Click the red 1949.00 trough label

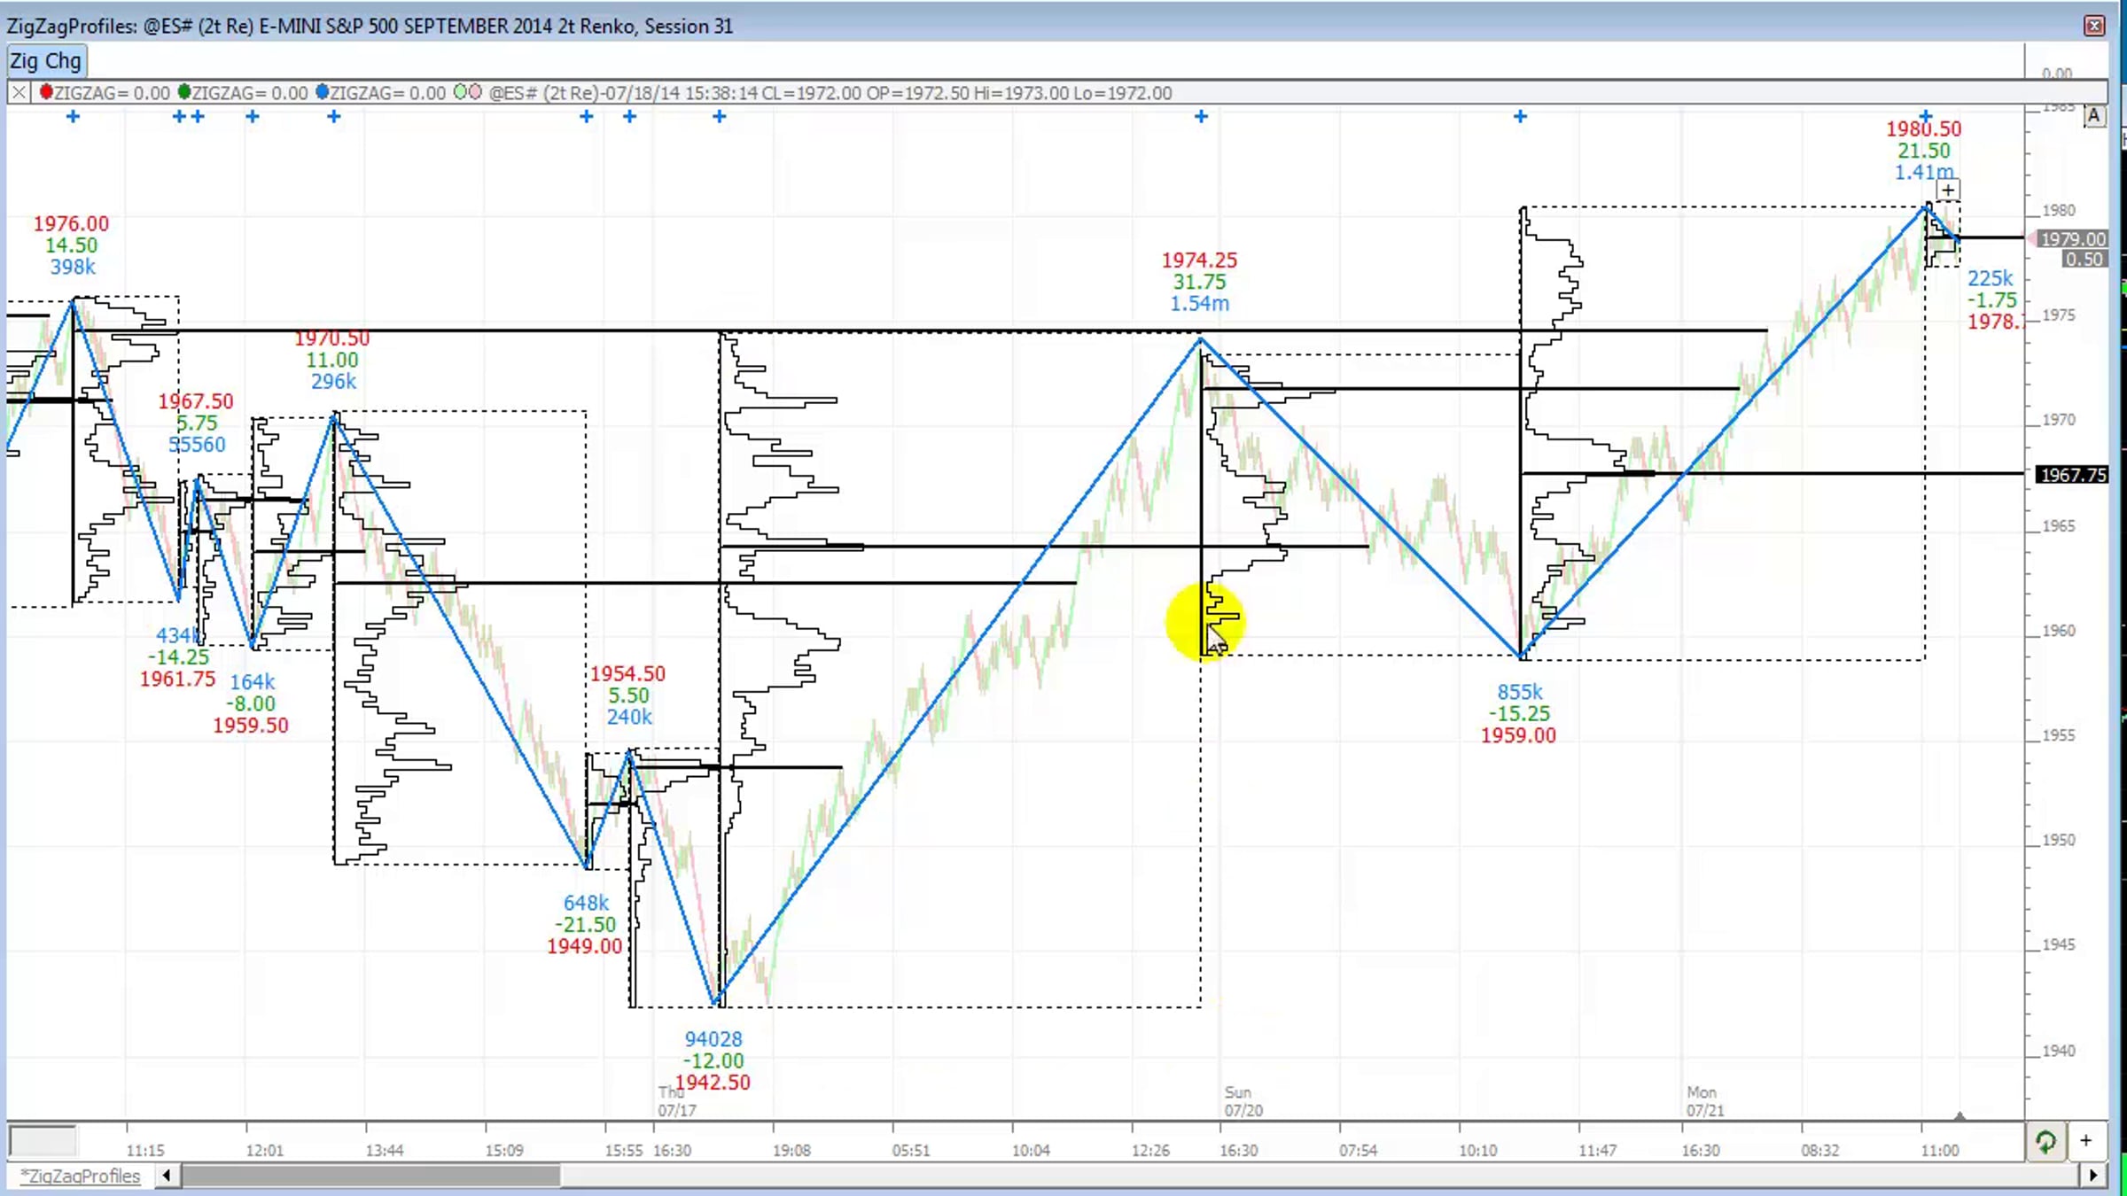click(585, 947)
